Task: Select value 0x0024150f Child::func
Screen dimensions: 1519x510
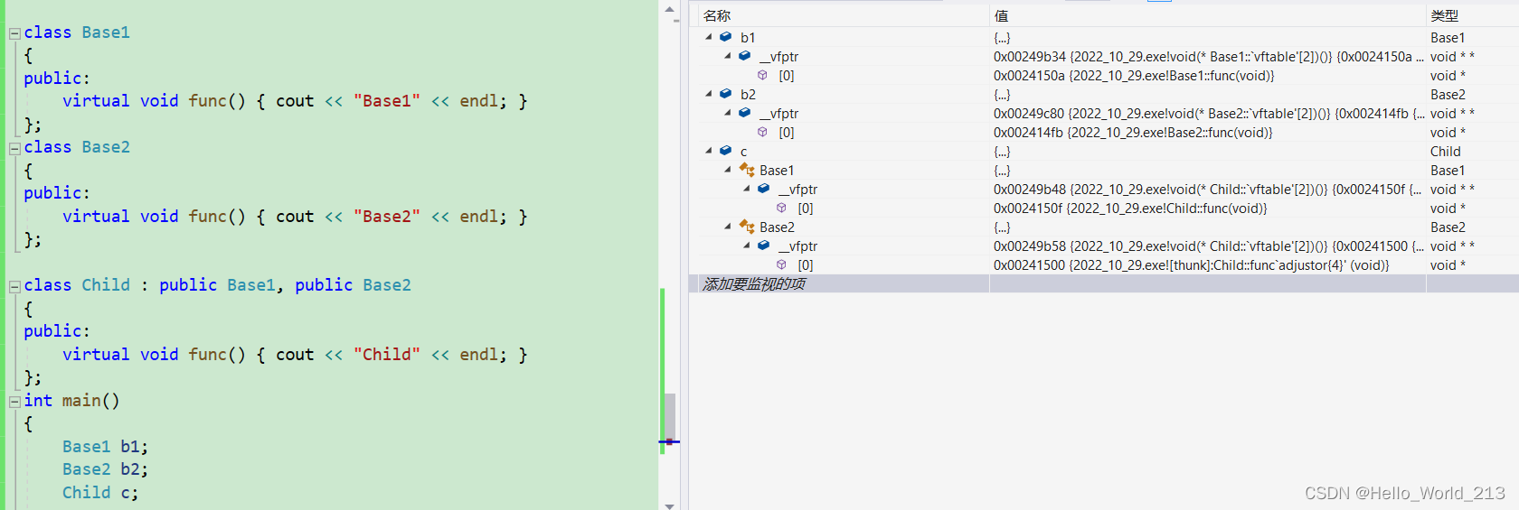Action: coord(1130,208)
